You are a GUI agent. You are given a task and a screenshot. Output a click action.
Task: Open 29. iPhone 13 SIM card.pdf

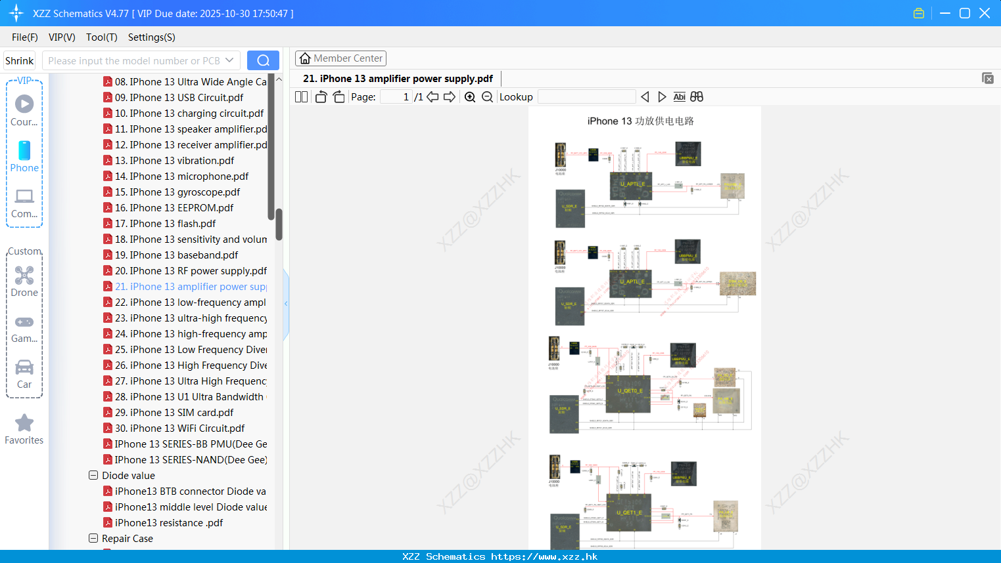168,412
